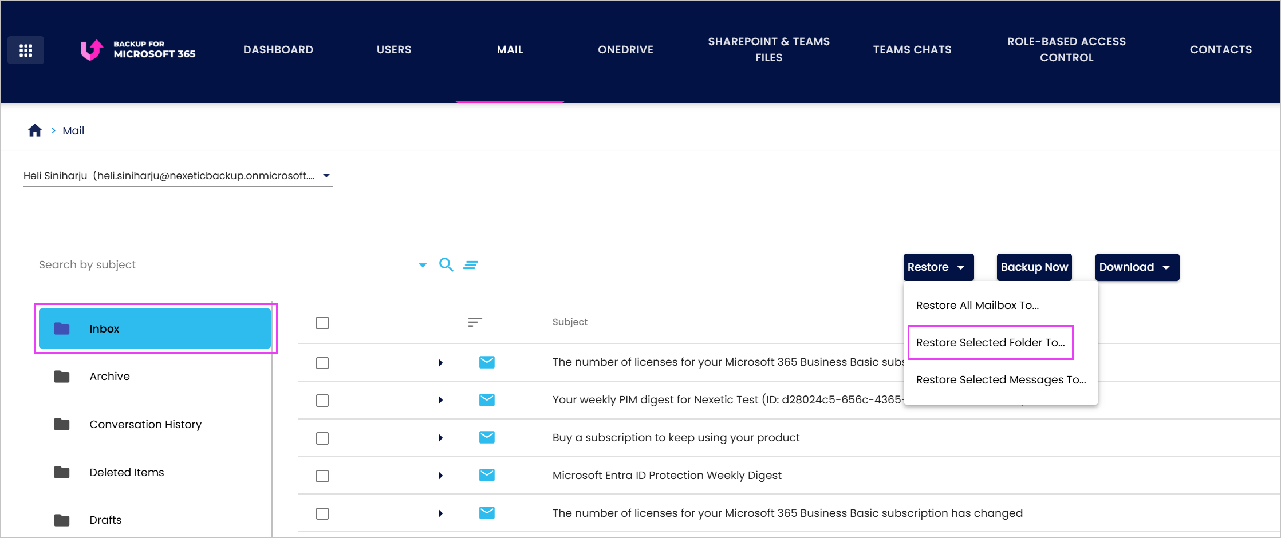The height and width of the screenshot is (538, 1281).
Task: Tick the select-all checkbox in header
Action: (x=322, y=323)
